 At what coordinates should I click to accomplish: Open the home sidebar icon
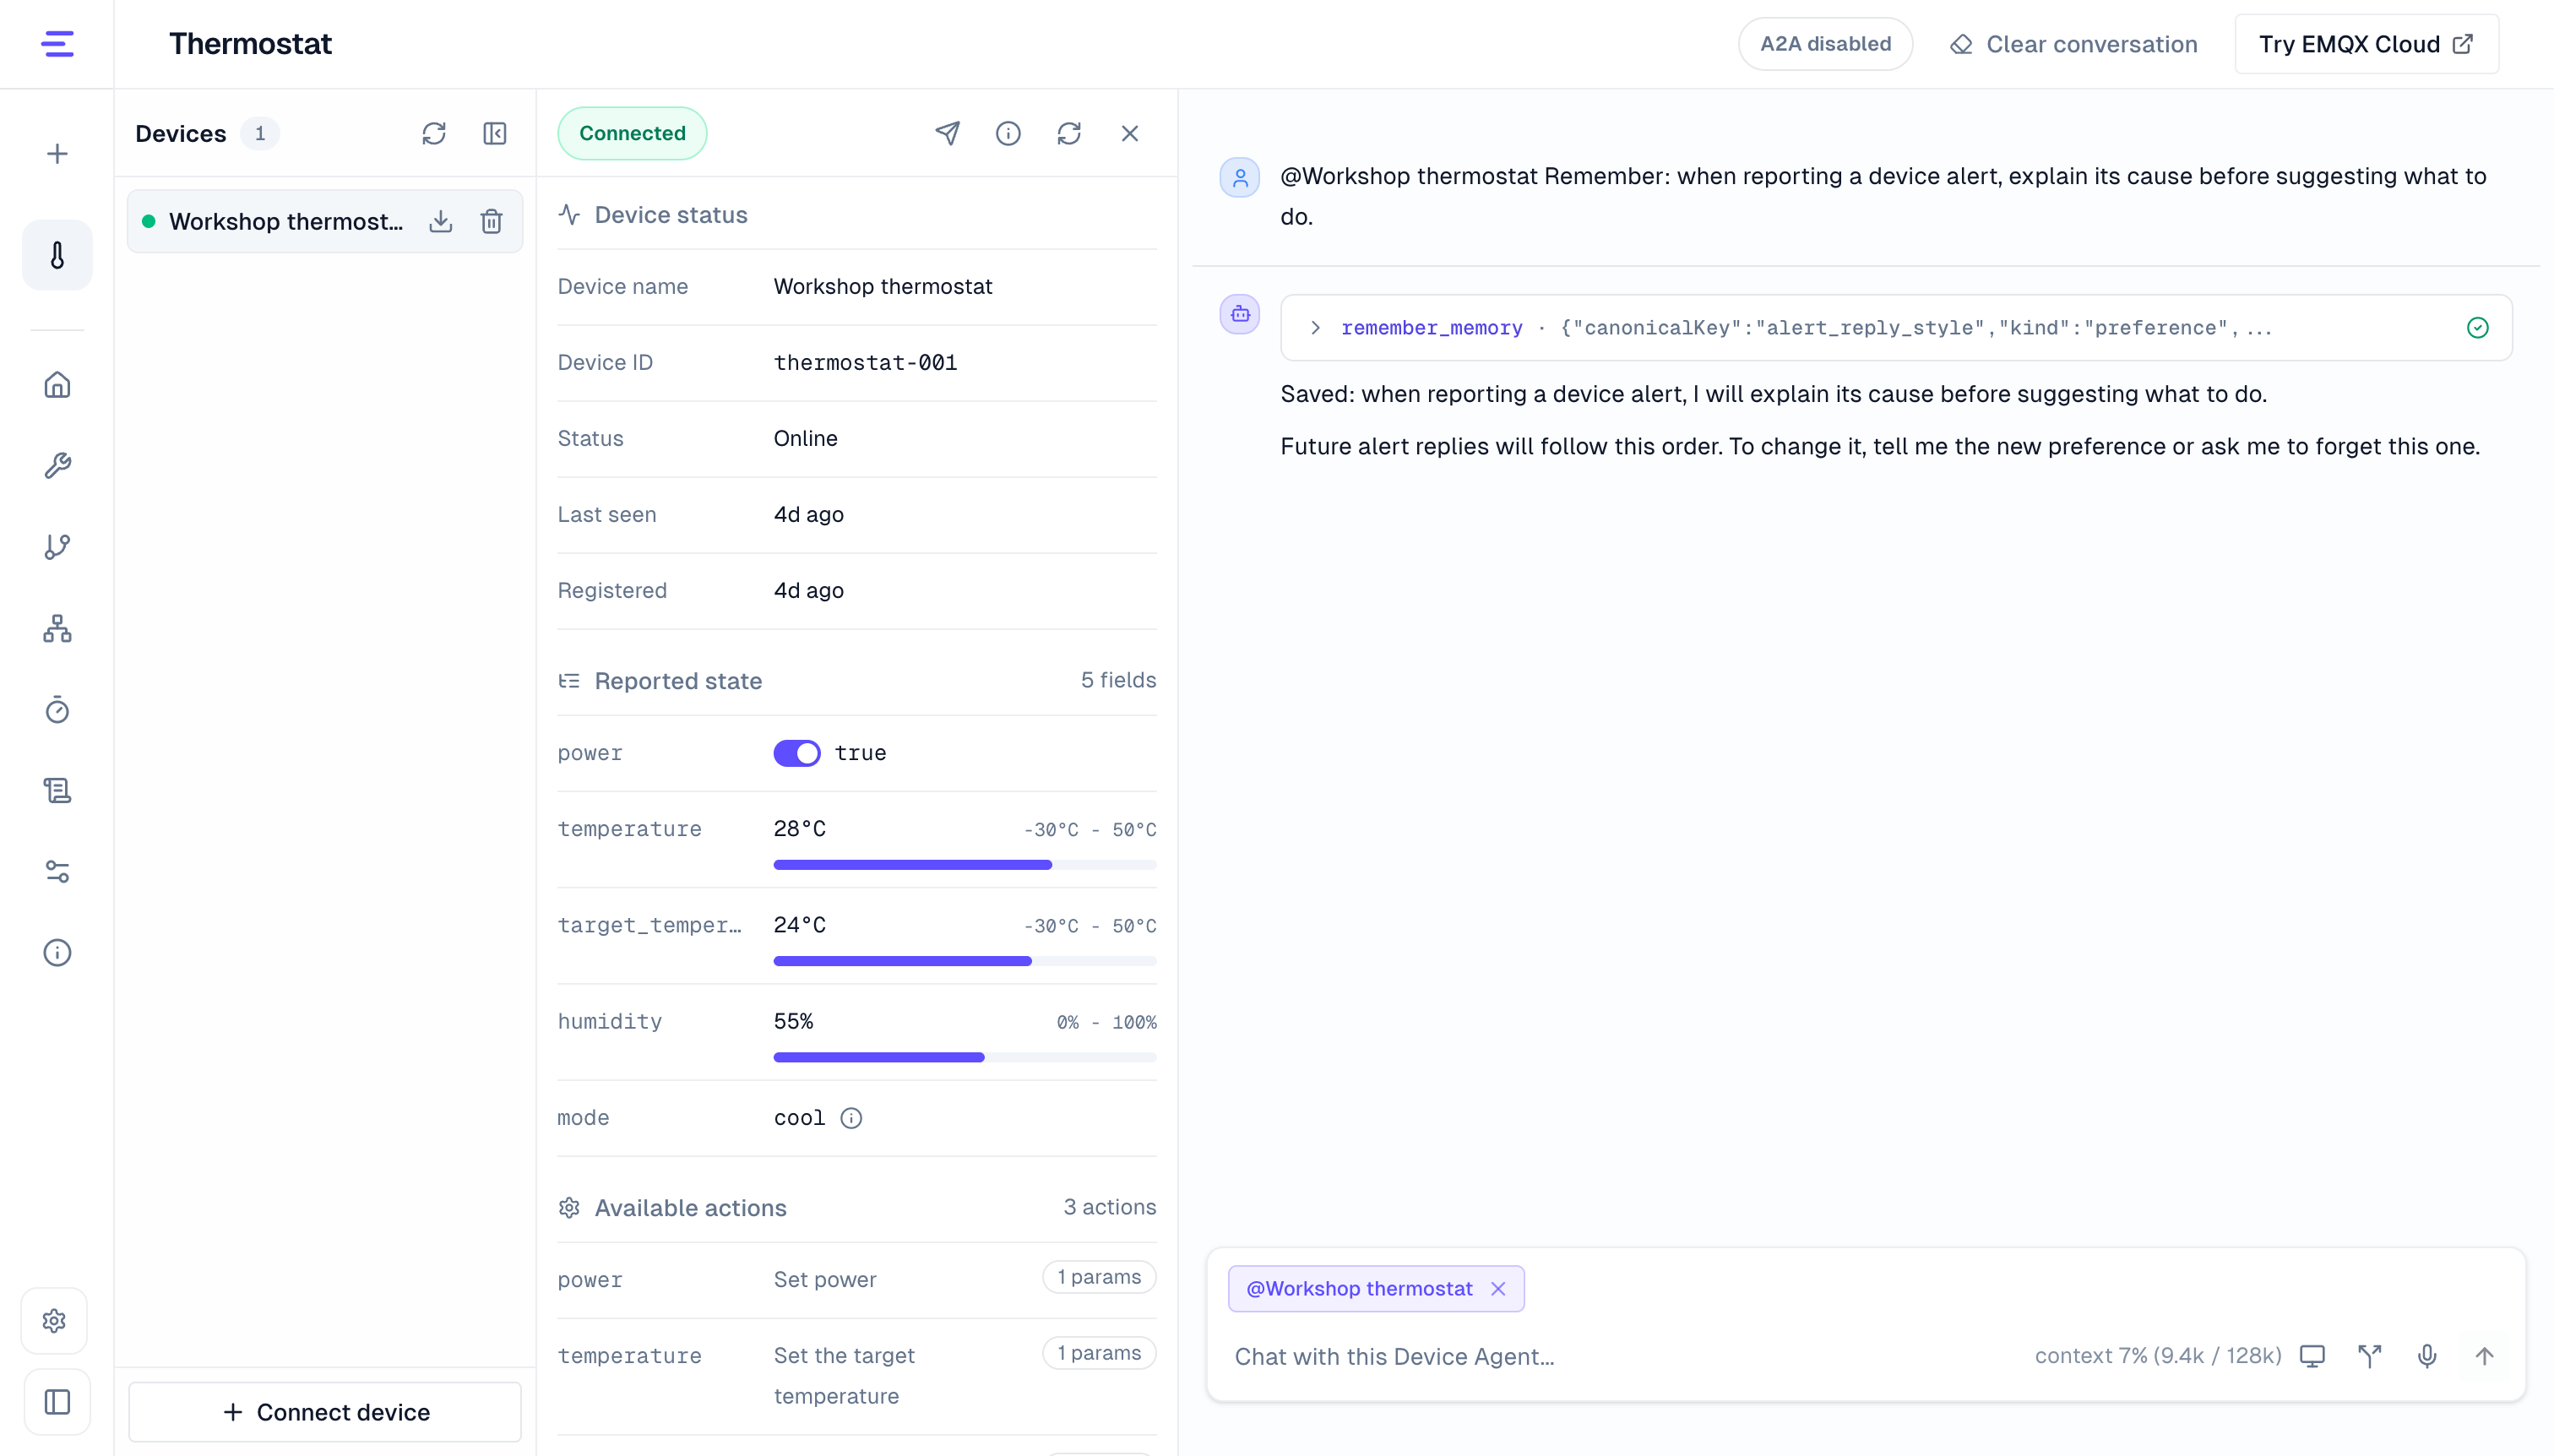[x=57, y=385]
